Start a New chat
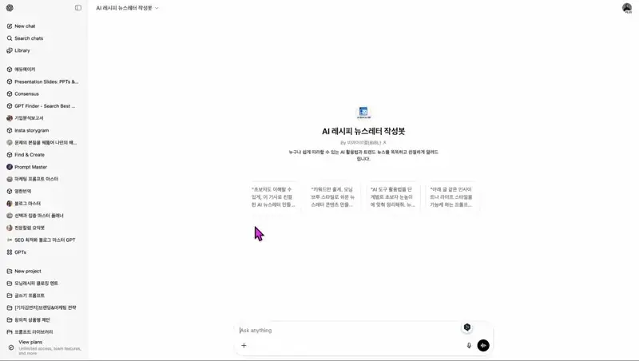639x361 pixels. tap(25, 26)
